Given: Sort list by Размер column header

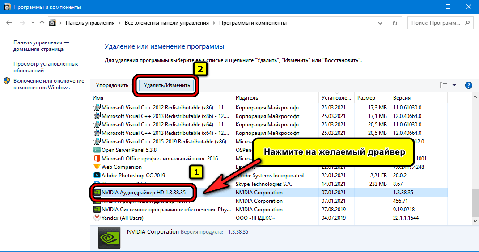Looking at the screenshot, I should pos(366,98).
